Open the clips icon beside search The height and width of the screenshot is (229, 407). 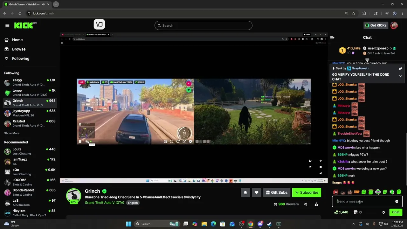pyautogui.click(x=99, y=24)
